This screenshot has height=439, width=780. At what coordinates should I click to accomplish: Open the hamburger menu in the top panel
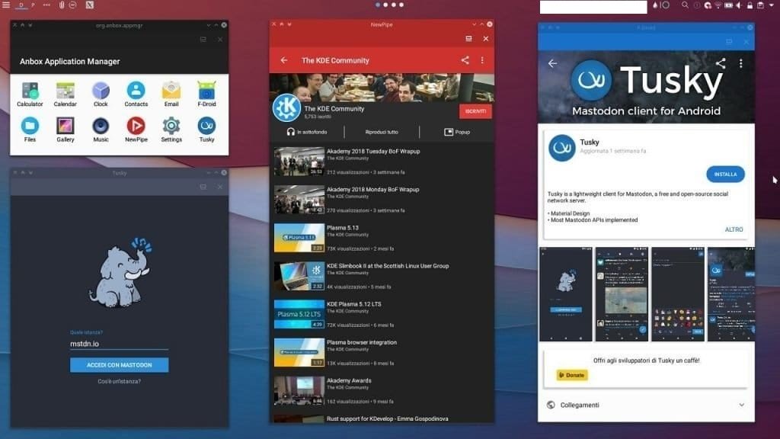click(6, 5)
